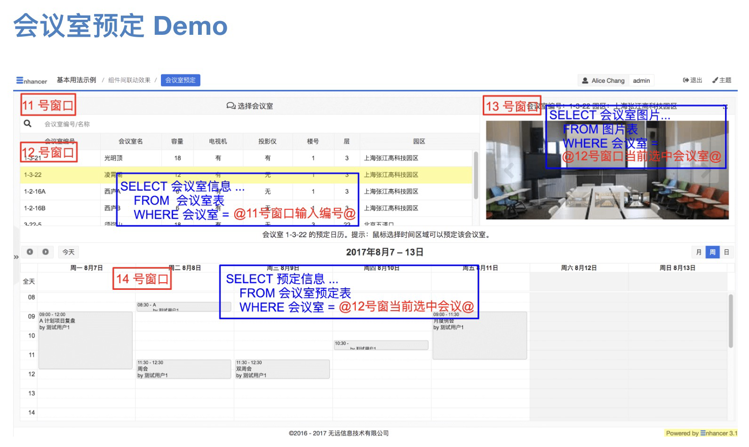Viewport: 749px width, 447px height.
Task: Open the 主题 theme brush icon
Action: click(x=715, y=80)
